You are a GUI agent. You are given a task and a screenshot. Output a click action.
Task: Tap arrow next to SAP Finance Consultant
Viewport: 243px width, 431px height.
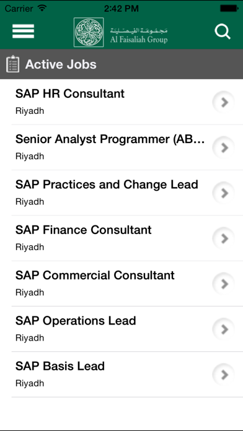click(x=223, y=238)
